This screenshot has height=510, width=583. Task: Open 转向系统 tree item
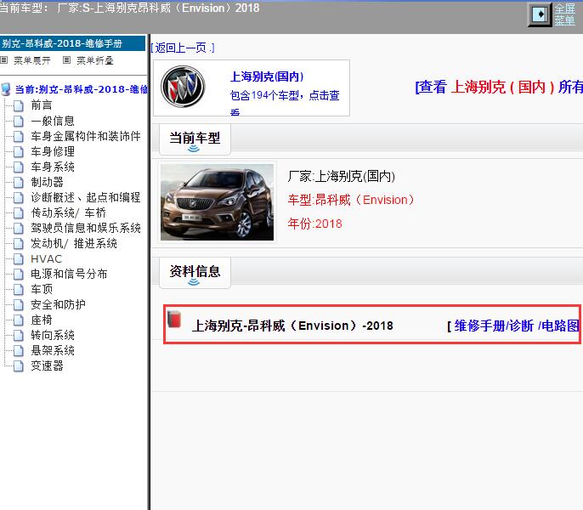(53, 336)
